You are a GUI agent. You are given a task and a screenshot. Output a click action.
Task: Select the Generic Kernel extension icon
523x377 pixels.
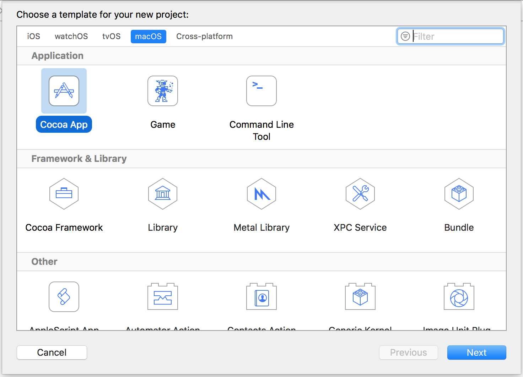360,297
